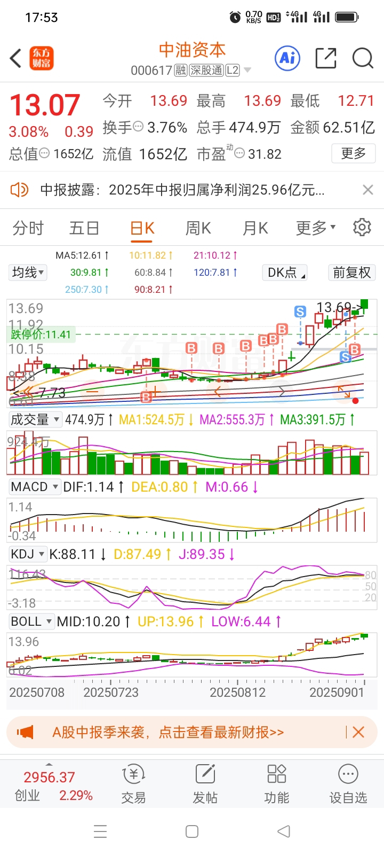
Task: Tap the 7.73 low price callout on chart
Action: point(38,393)
